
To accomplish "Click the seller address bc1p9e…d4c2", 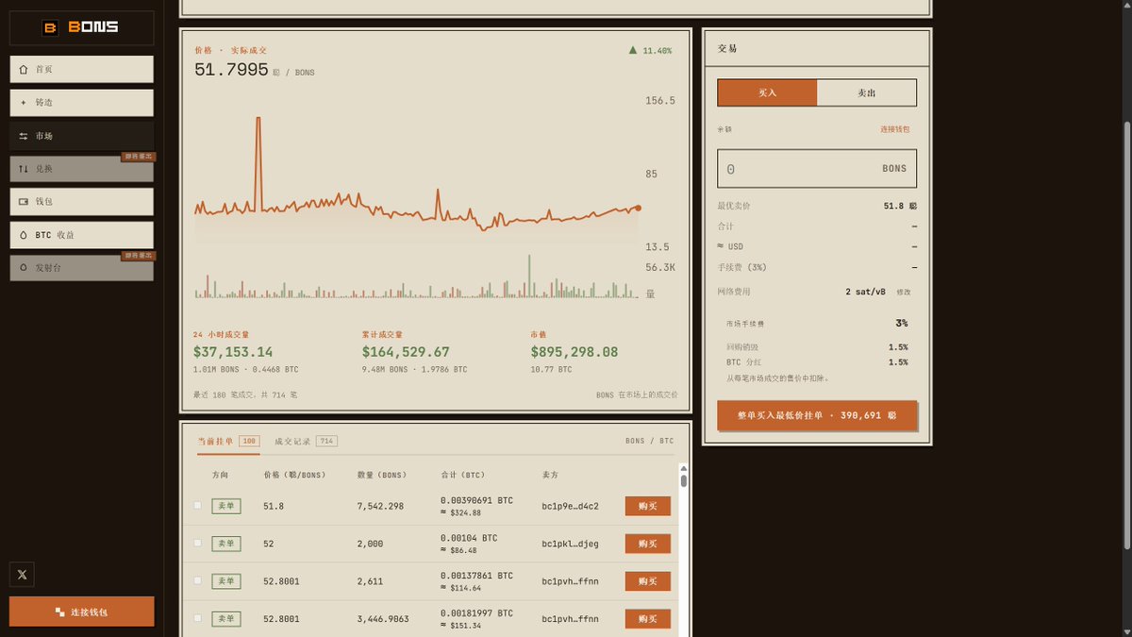I will [570, 506].
